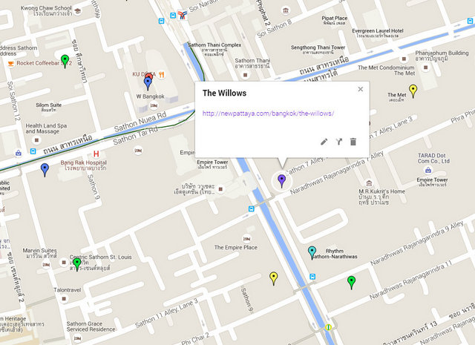This screenshot has height=345, width=475.
Task: Click the 'Evergreen Laurel Hotel' label
Action: (x=378, y=31)
